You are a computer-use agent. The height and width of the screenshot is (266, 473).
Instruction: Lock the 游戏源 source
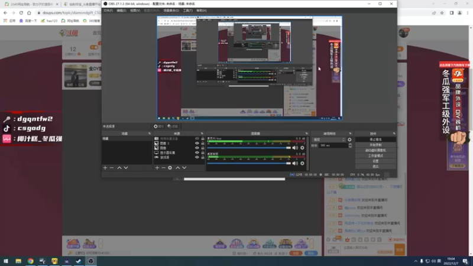click(x=203, y=157)
